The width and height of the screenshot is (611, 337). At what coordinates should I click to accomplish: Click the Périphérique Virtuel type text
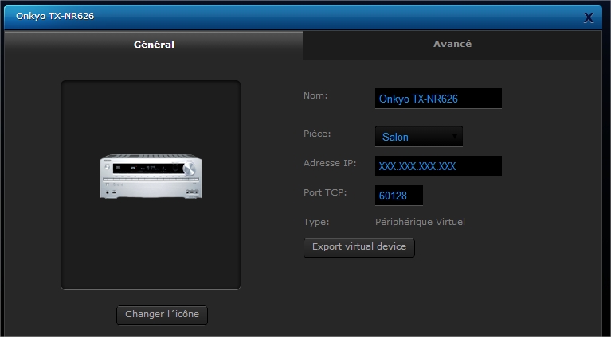[420, 222]
